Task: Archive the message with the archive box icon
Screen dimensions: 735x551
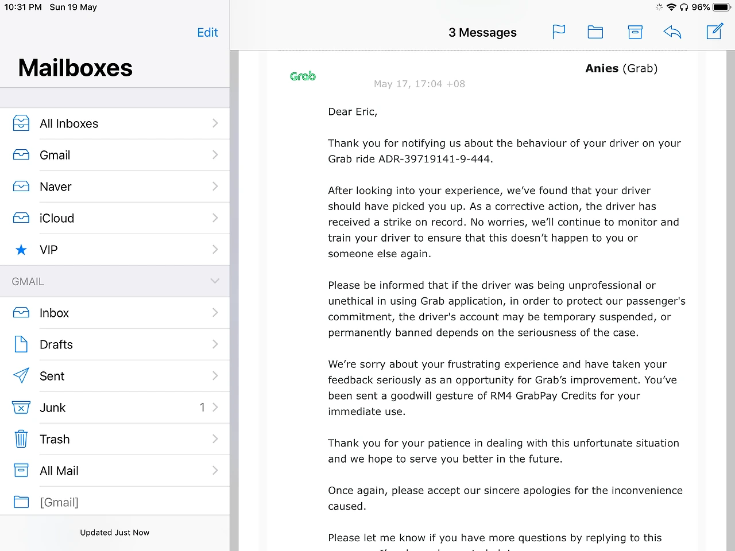Action: tap(635, 32)
